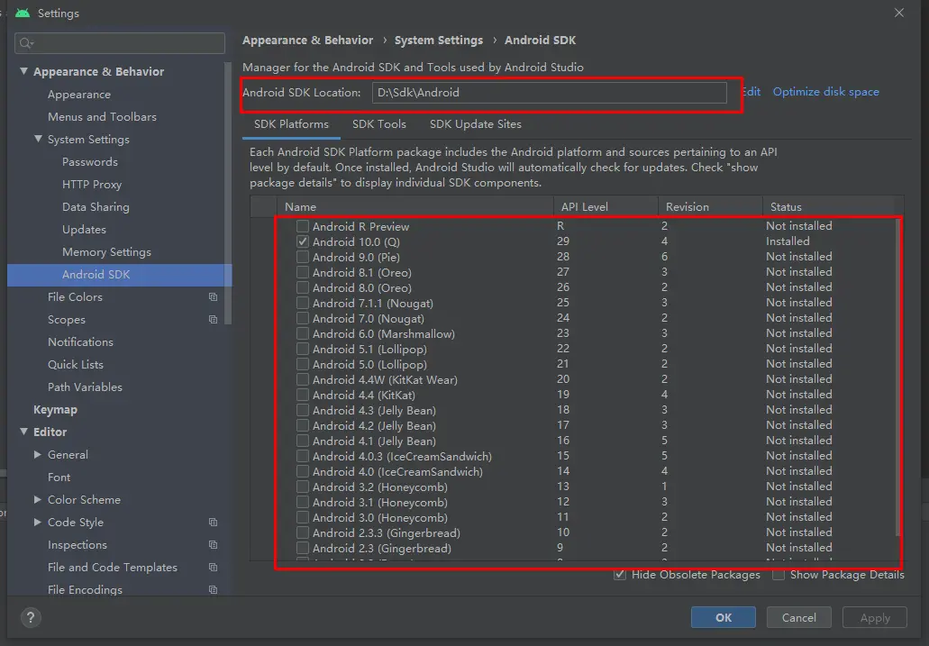Open Updates settings page
This screenshot has width=929, height=646.
point(84,230)
